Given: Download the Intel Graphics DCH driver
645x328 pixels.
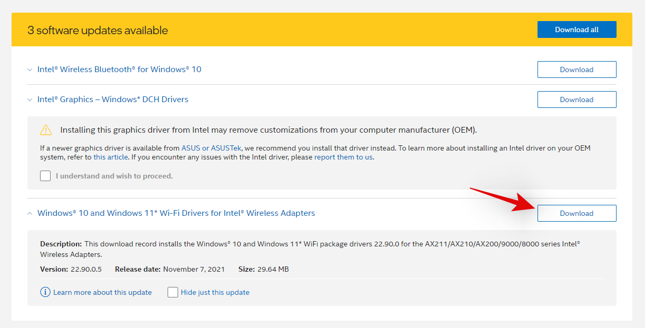Looking at the screenshot, I should coord(576,99).
